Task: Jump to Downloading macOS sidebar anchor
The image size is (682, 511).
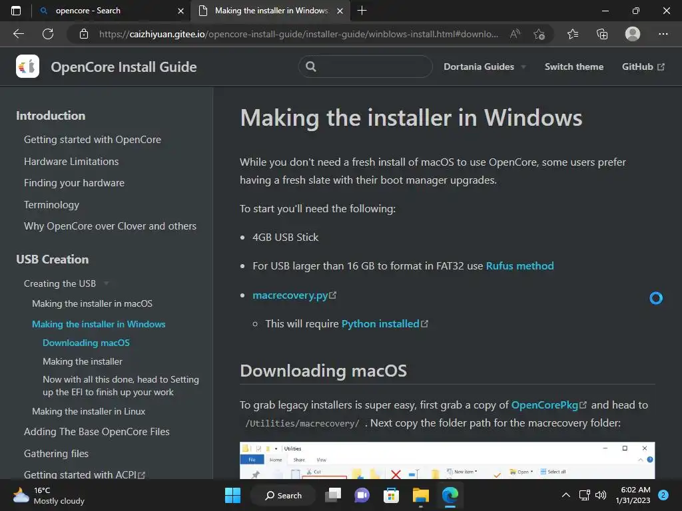Action: pos(86,343)
